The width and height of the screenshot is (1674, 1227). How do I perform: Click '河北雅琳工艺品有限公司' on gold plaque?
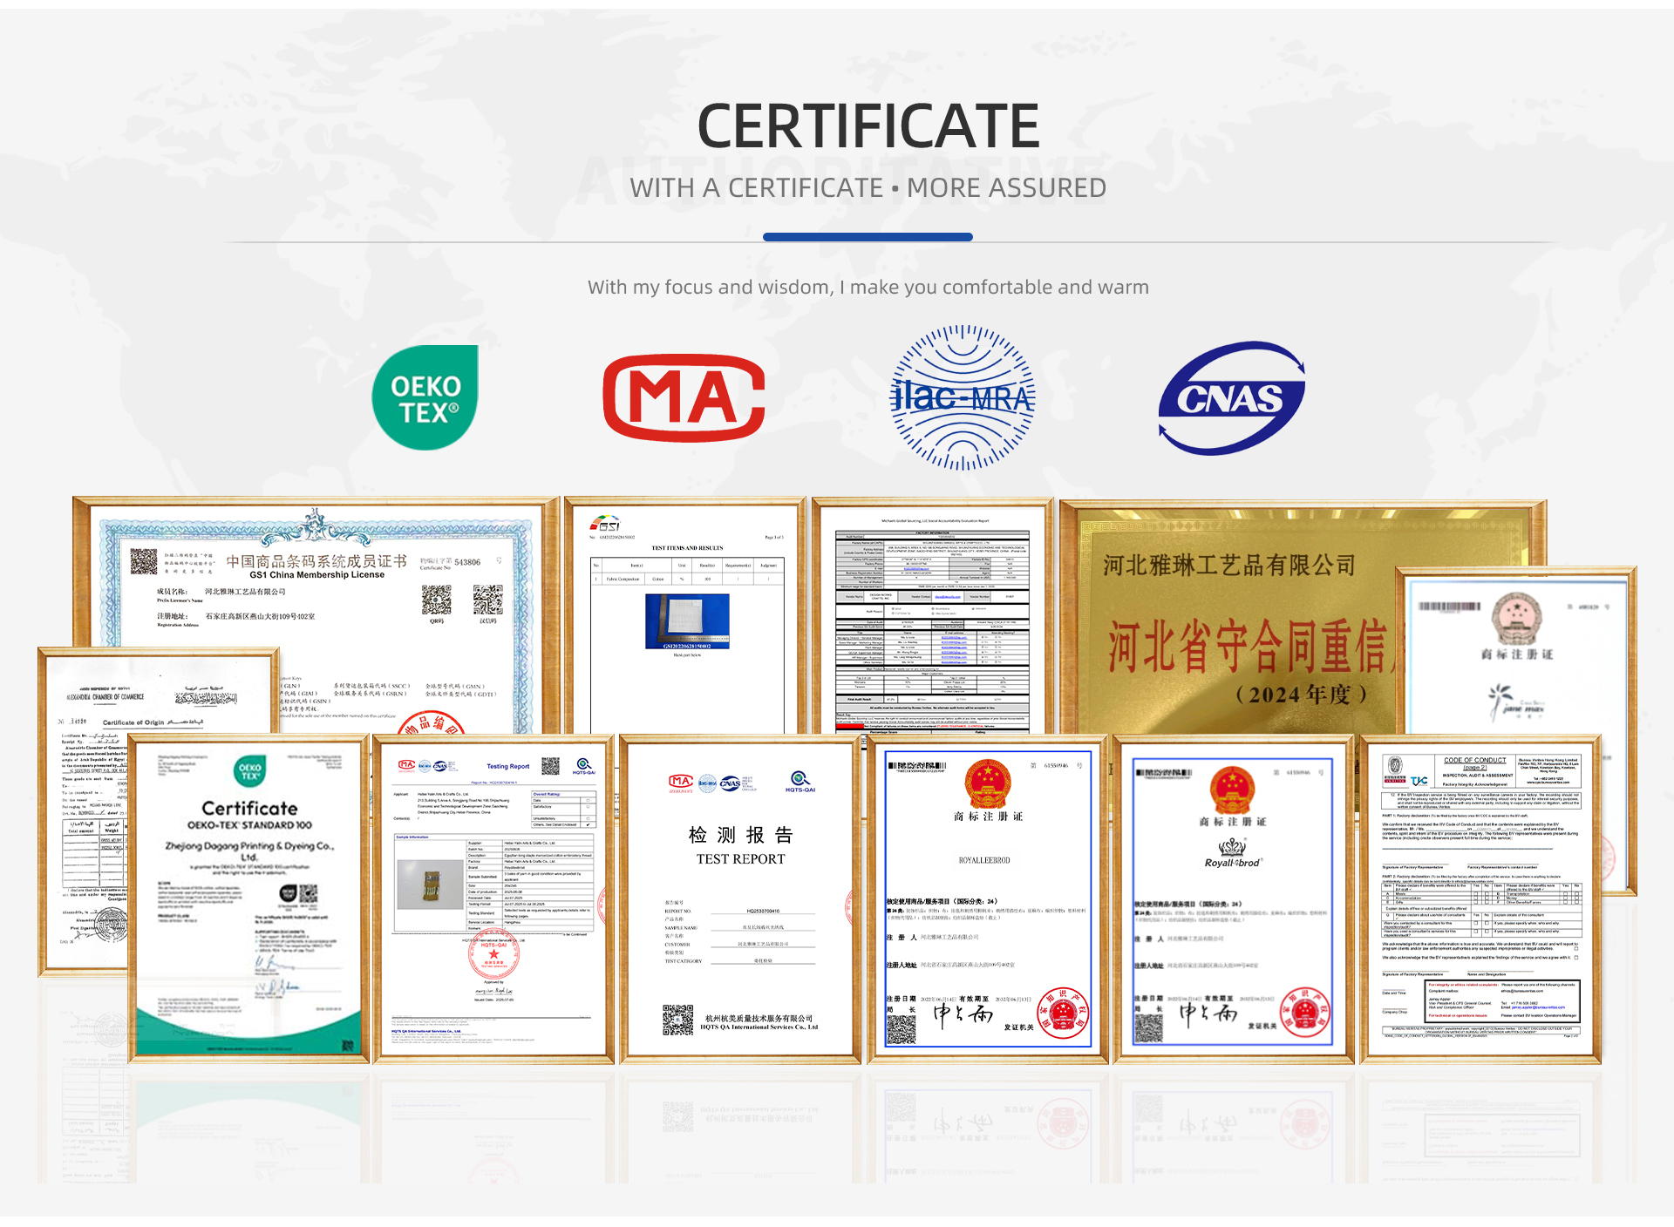point(1229,565)
